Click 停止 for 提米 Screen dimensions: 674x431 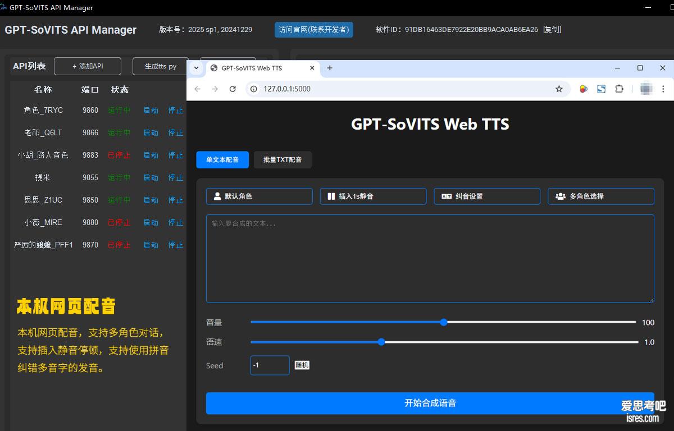tap(176, 178)
